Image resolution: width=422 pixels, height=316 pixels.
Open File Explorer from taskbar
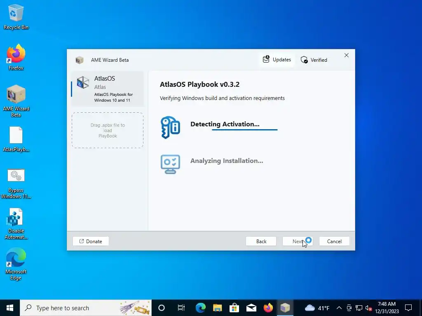(218, 308)
